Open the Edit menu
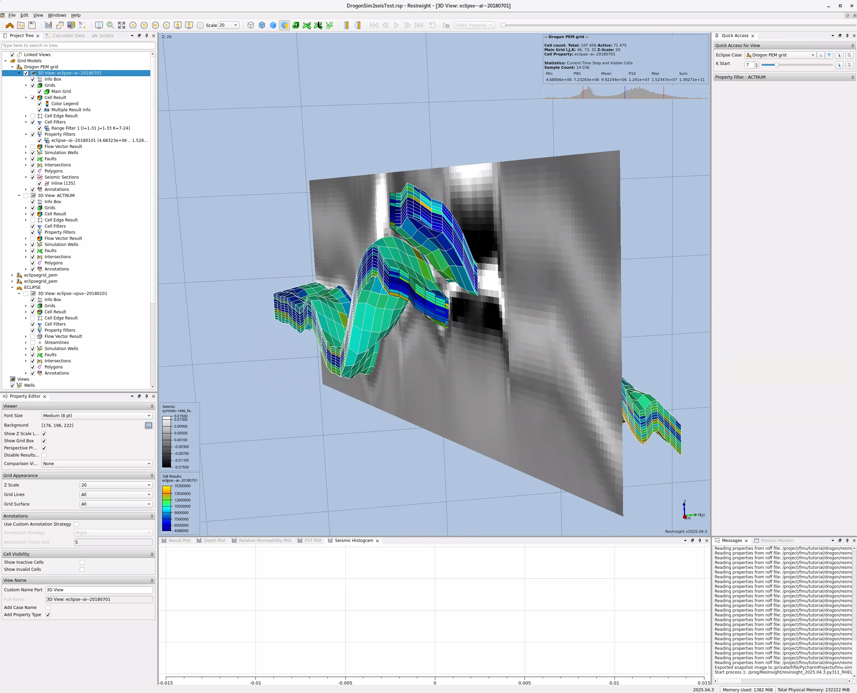This screenshot has height=693, width=857. coord(25,15)
